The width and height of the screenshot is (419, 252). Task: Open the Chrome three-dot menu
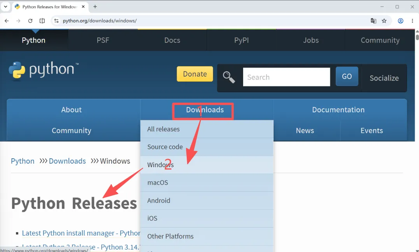click(412, 21)
